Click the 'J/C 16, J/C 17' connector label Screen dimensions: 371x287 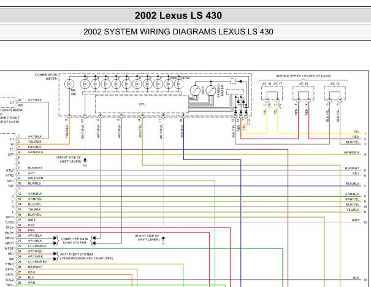coord(272,83)
